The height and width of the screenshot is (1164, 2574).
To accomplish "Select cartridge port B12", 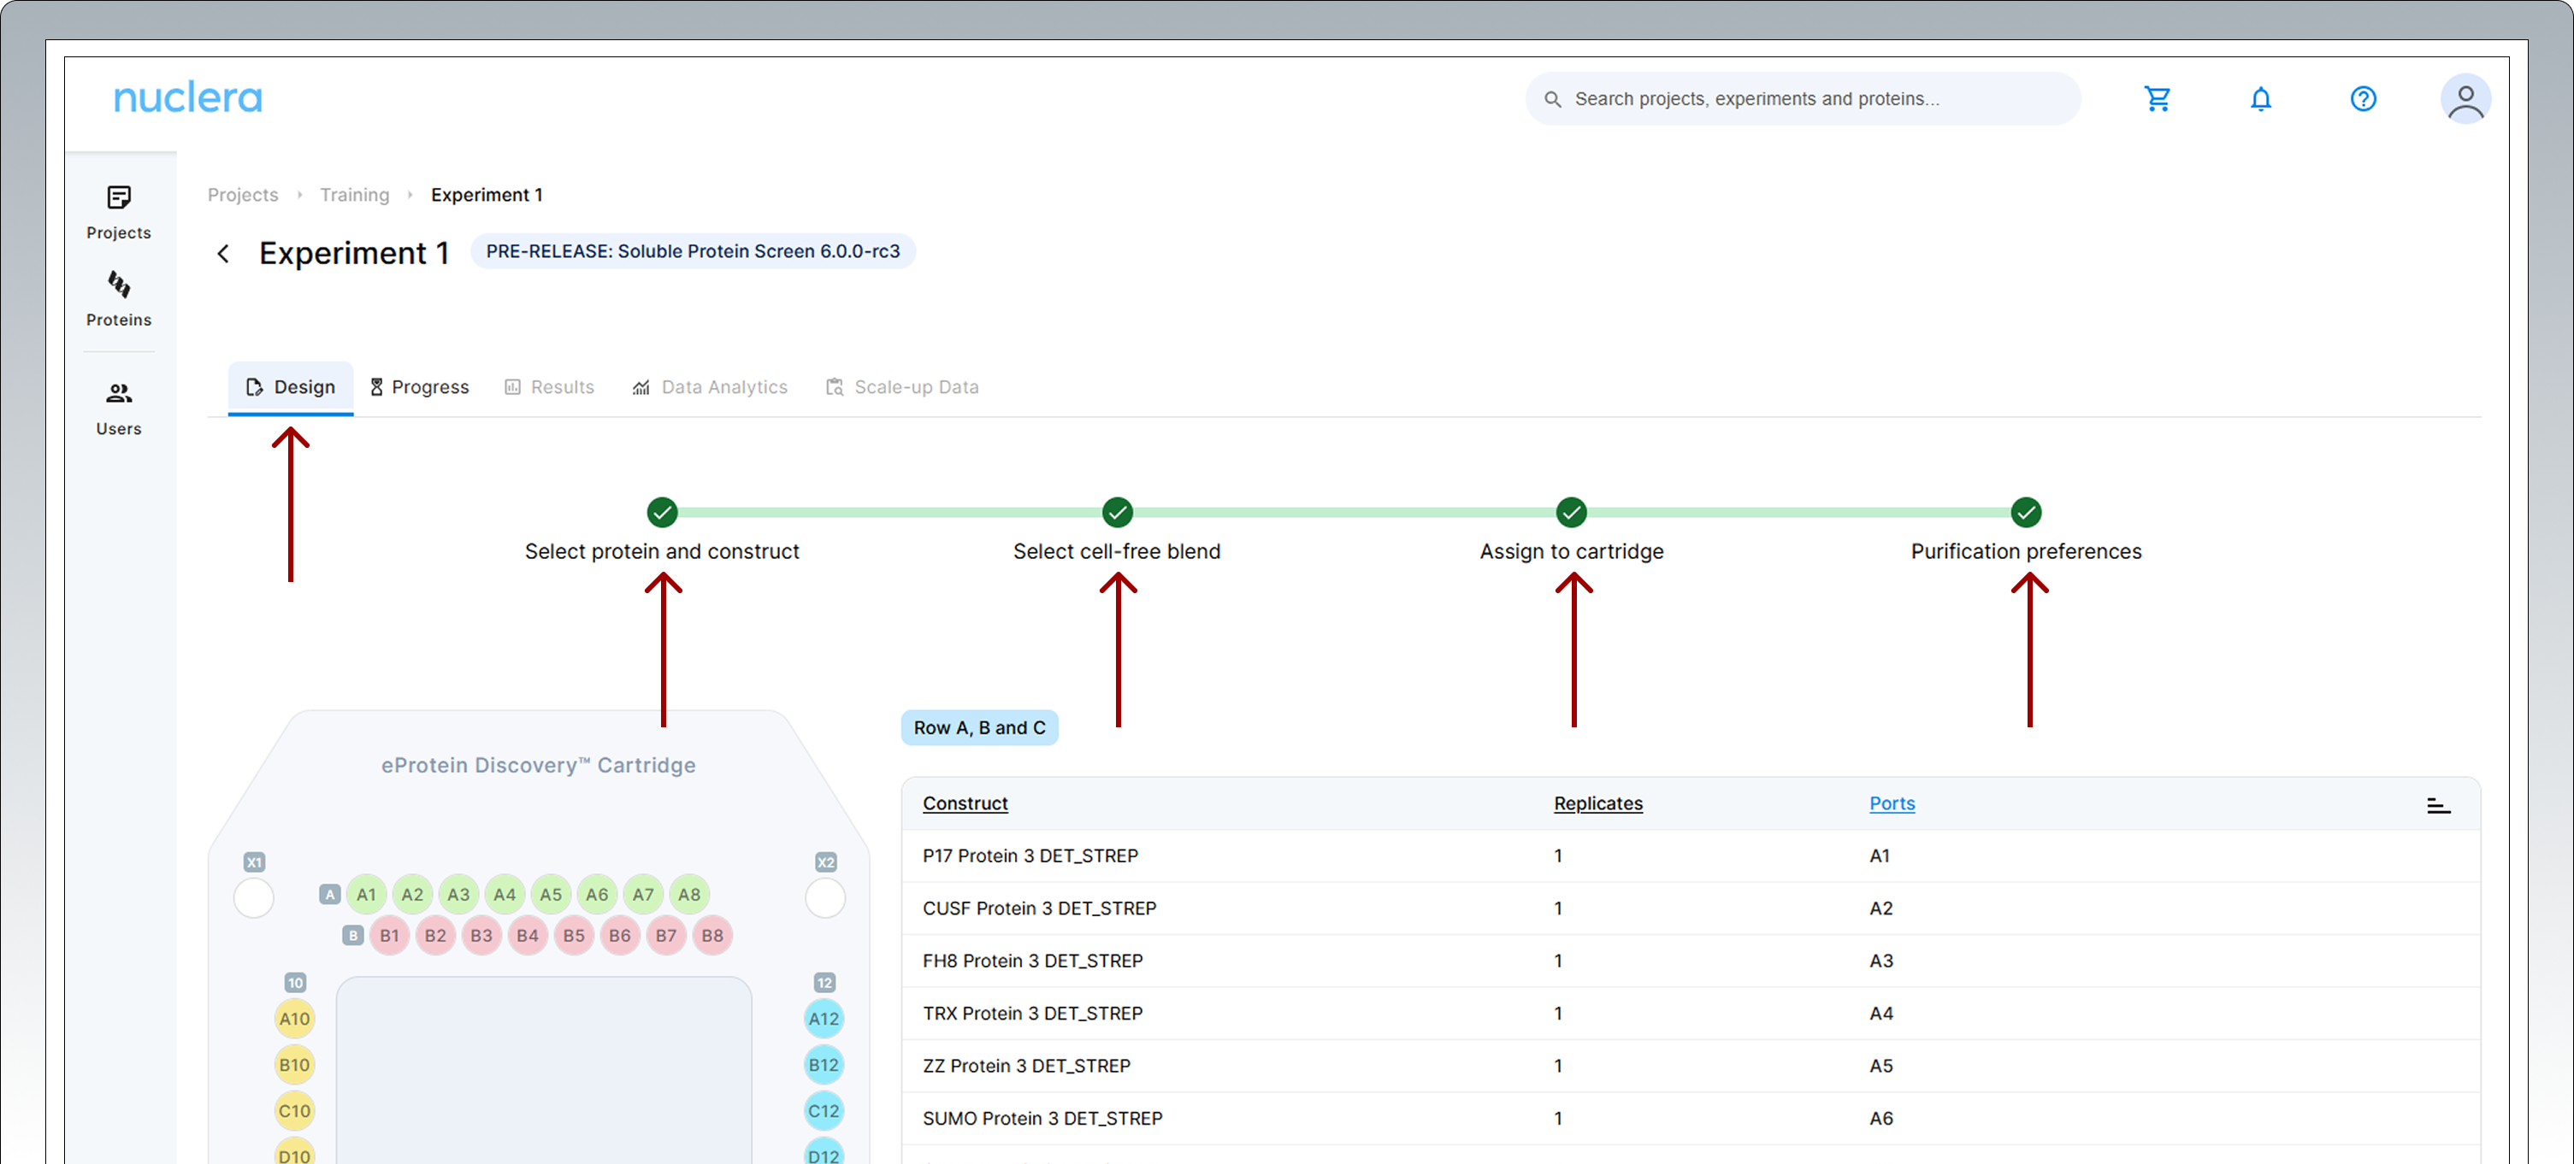I will tap(824, 1064).
